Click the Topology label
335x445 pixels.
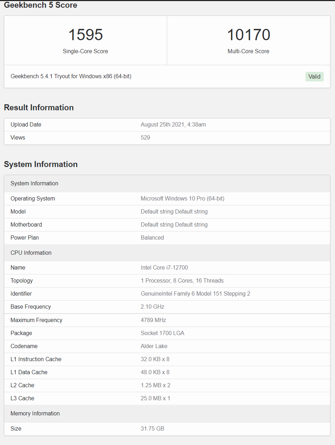tap(22, 280)
